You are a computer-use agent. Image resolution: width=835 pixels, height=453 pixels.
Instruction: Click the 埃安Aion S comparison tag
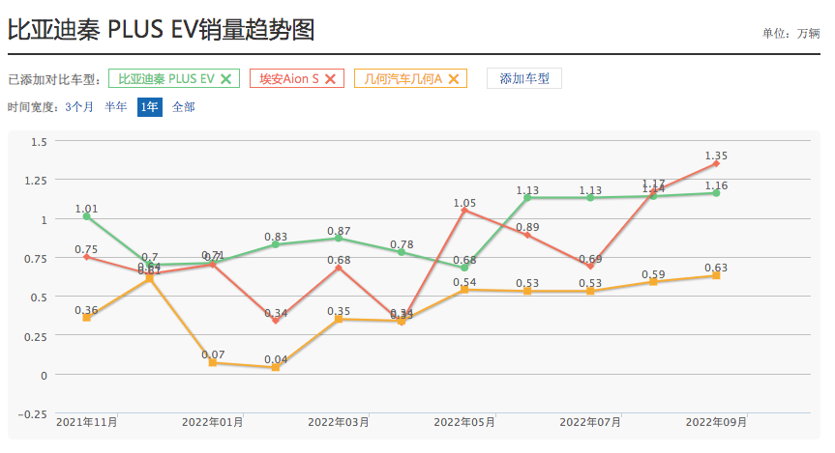coord(297,78)
